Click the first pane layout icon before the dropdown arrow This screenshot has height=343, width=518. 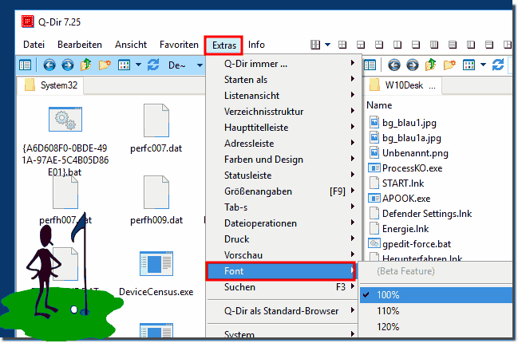click(x=315, y=45)
